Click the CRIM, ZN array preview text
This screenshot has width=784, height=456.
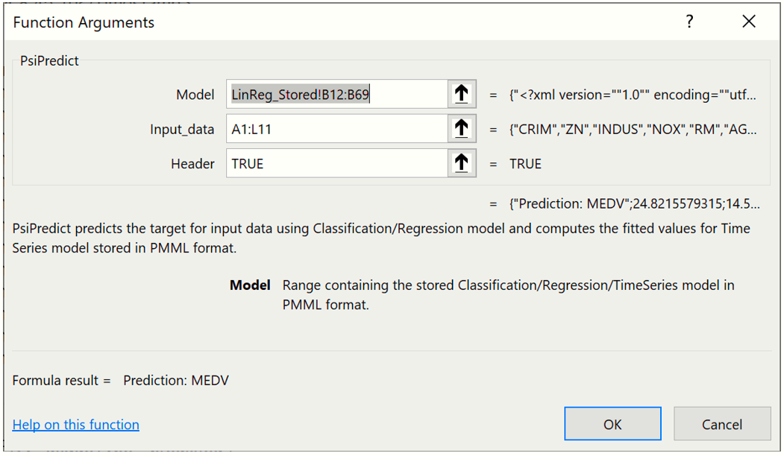point(634,130)
